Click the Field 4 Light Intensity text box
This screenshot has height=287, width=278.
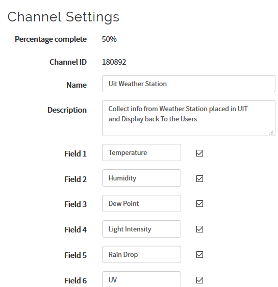[x=142, y=229]
